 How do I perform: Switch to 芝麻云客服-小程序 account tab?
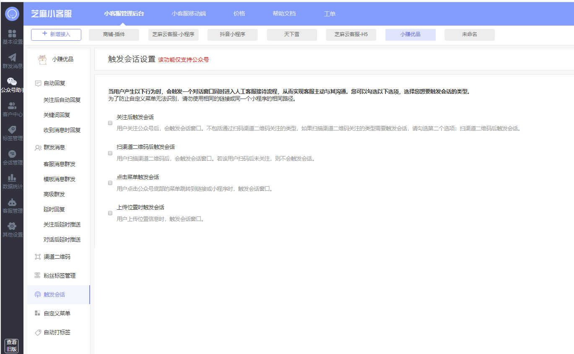pyautogui.click(x=173, y=34)
